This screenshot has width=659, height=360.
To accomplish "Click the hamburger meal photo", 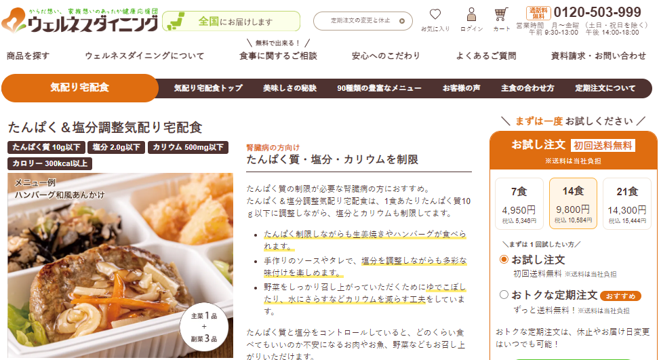I will pos(120,266).
